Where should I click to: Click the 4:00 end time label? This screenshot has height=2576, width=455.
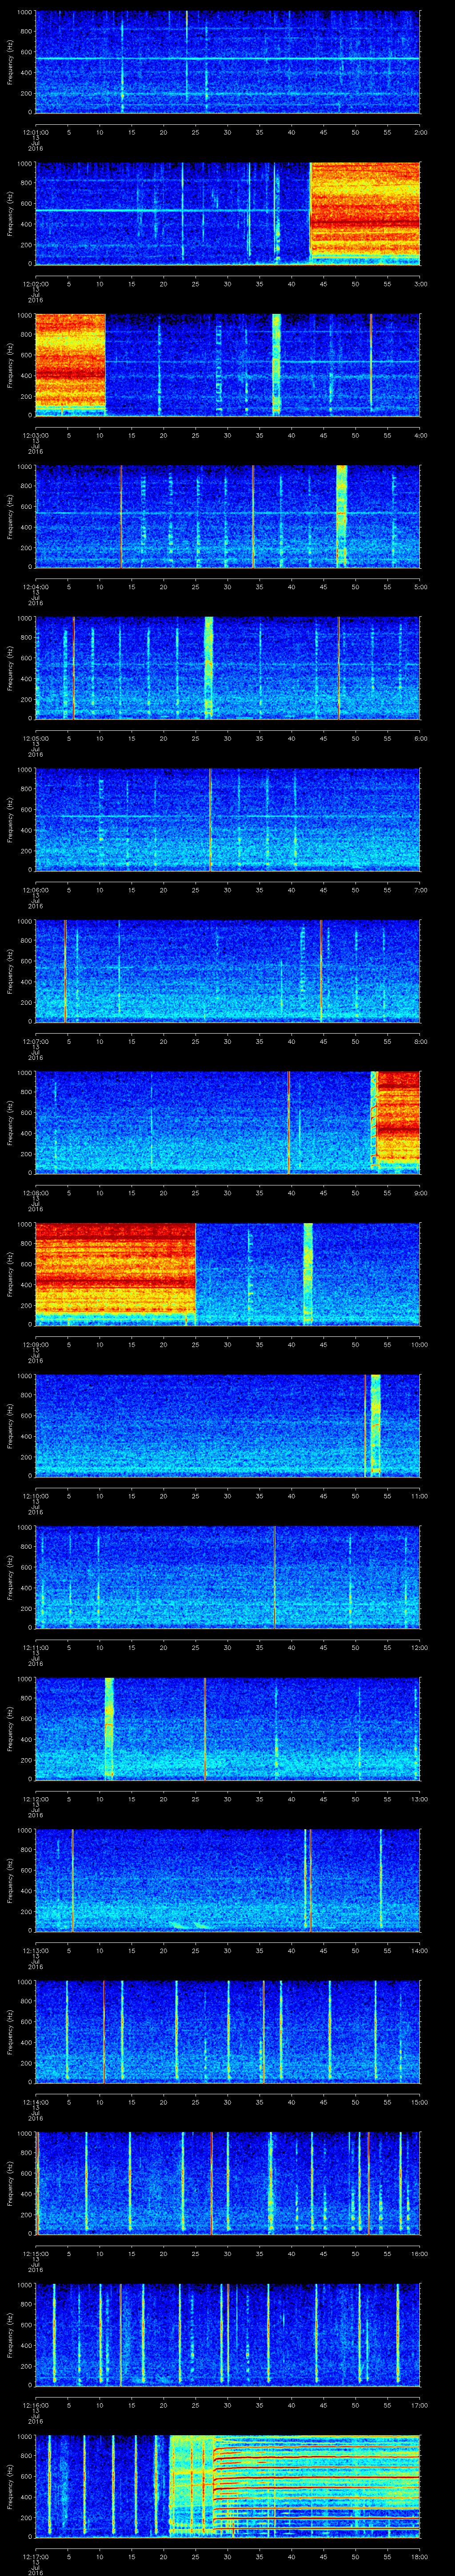(420, 435)
